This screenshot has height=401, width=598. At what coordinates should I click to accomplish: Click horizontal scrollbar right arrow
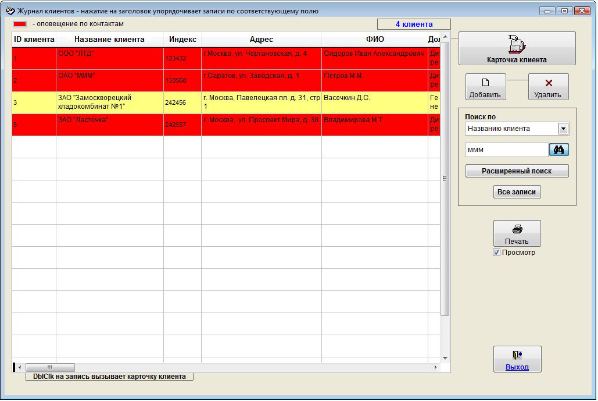tap(436, 367)
